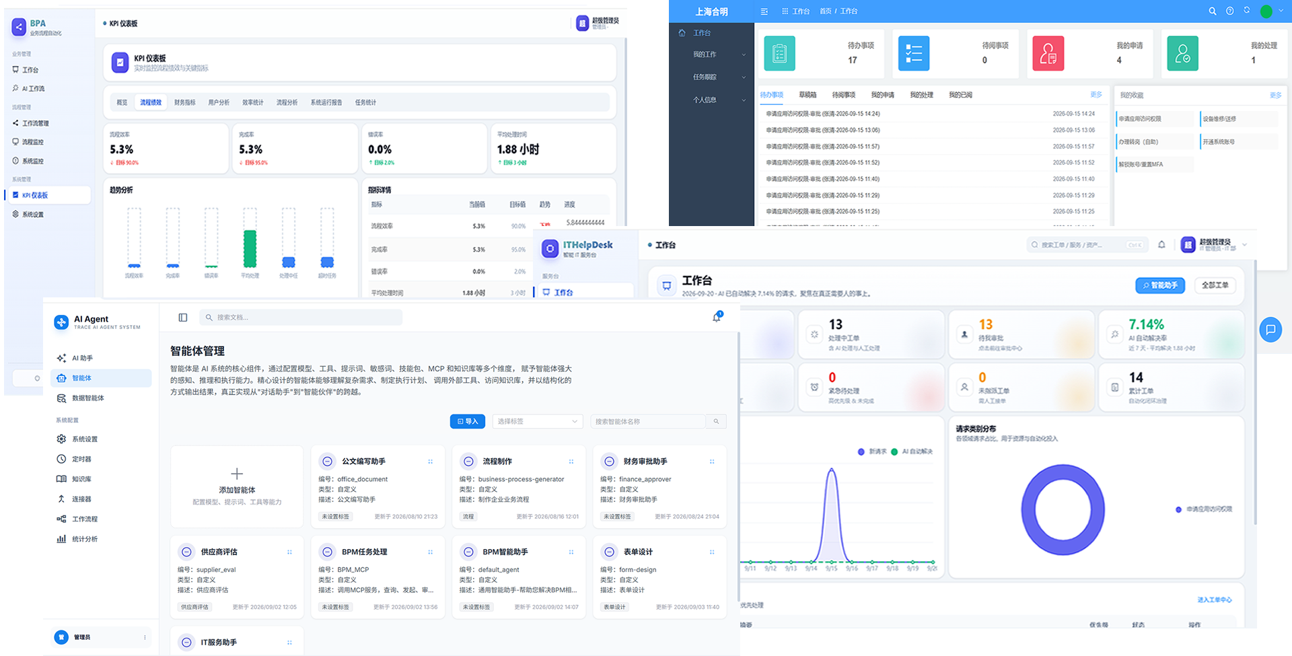Click purple donut chart ring in ITHelpDesk
This screenshot has width=1292, height=656.
click(1028, 509)
